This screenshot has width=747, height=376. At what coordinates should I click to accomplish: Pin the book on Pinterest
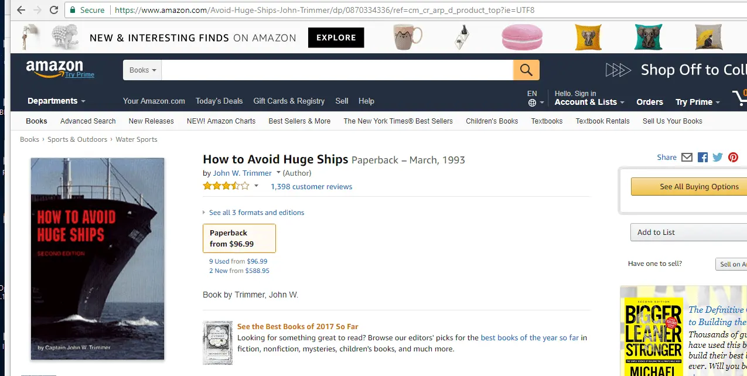click(x=733, y=157)
